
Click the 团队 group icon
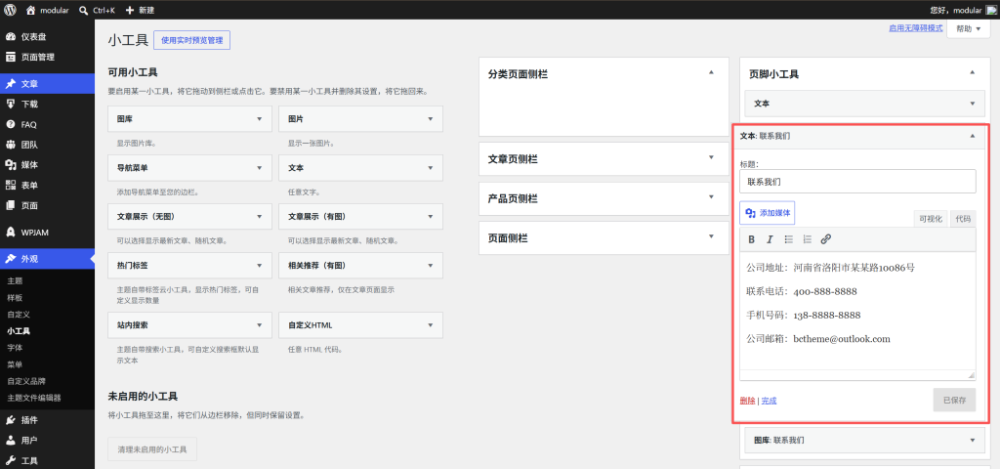click(x=11, y=145)
